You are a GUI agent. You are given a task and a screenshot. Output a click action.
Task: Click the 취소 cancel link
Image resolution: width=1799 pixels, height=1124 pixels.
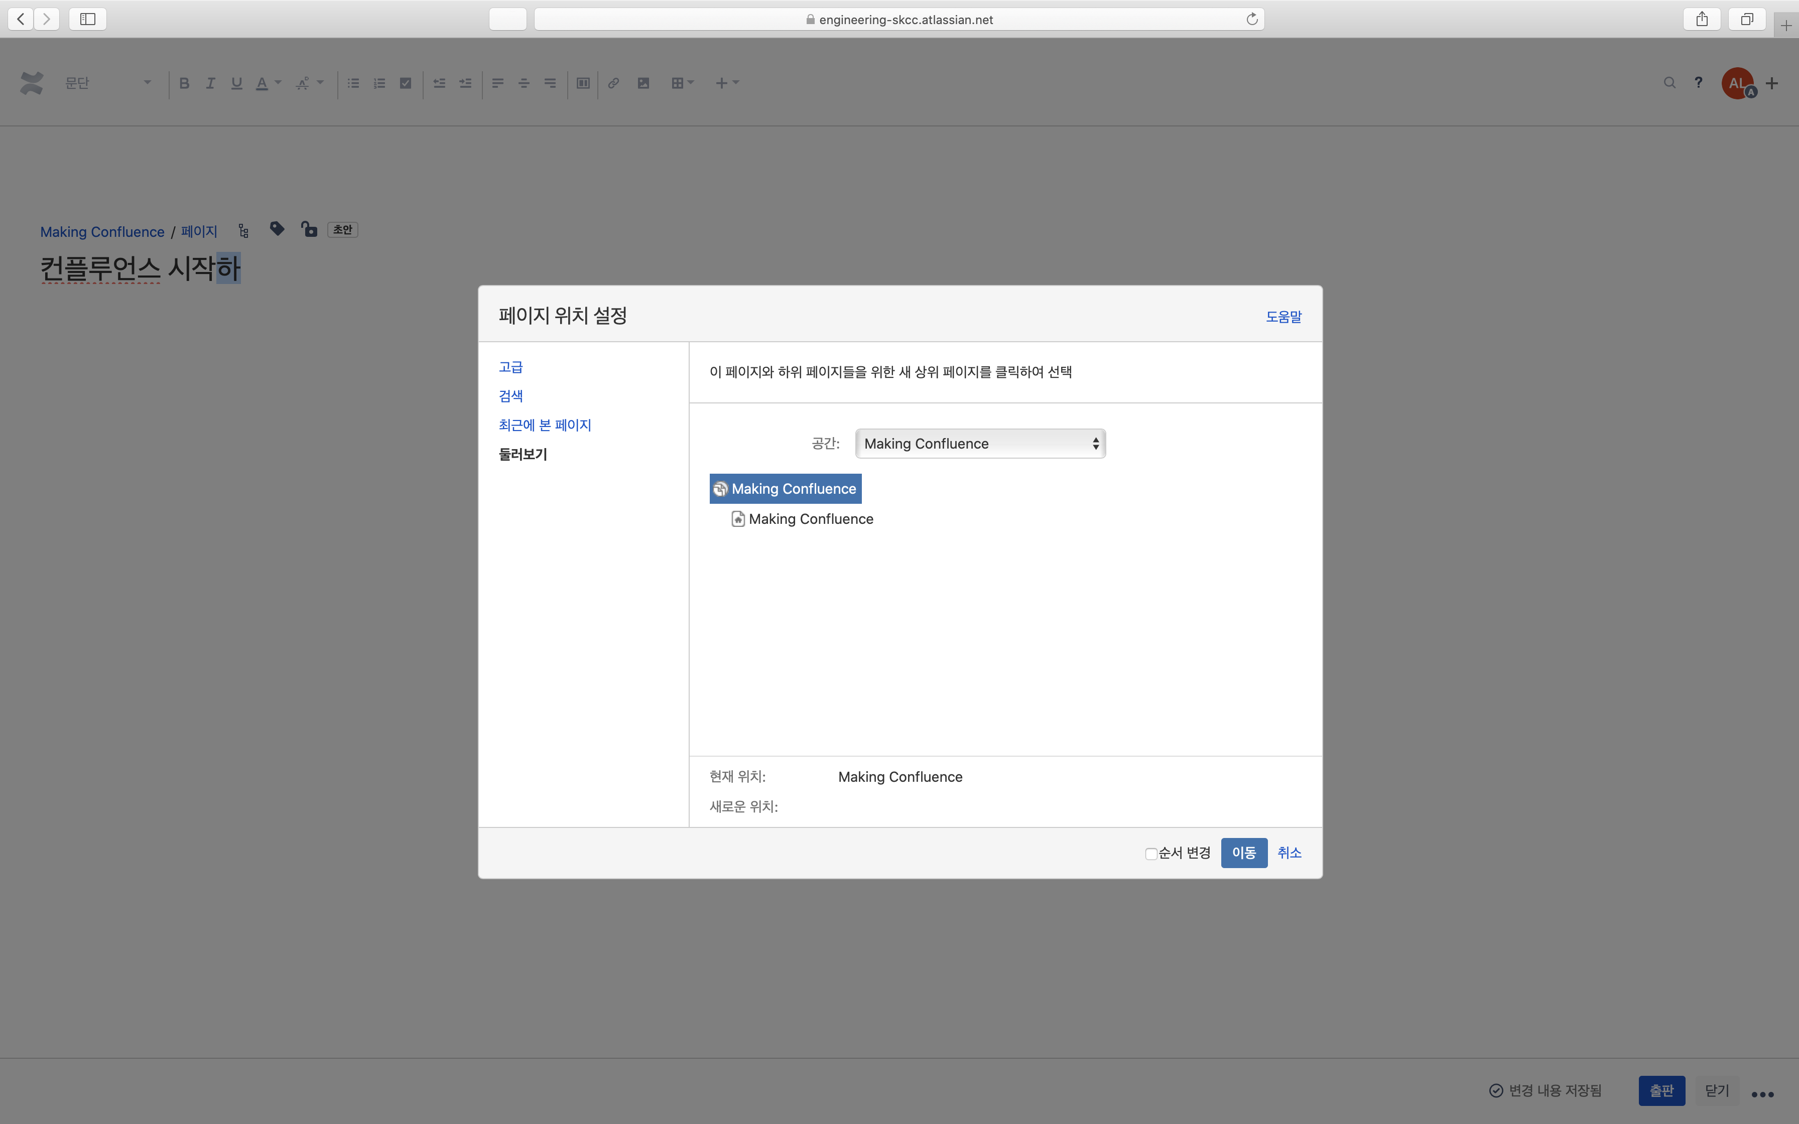(x=1290, y=853)
